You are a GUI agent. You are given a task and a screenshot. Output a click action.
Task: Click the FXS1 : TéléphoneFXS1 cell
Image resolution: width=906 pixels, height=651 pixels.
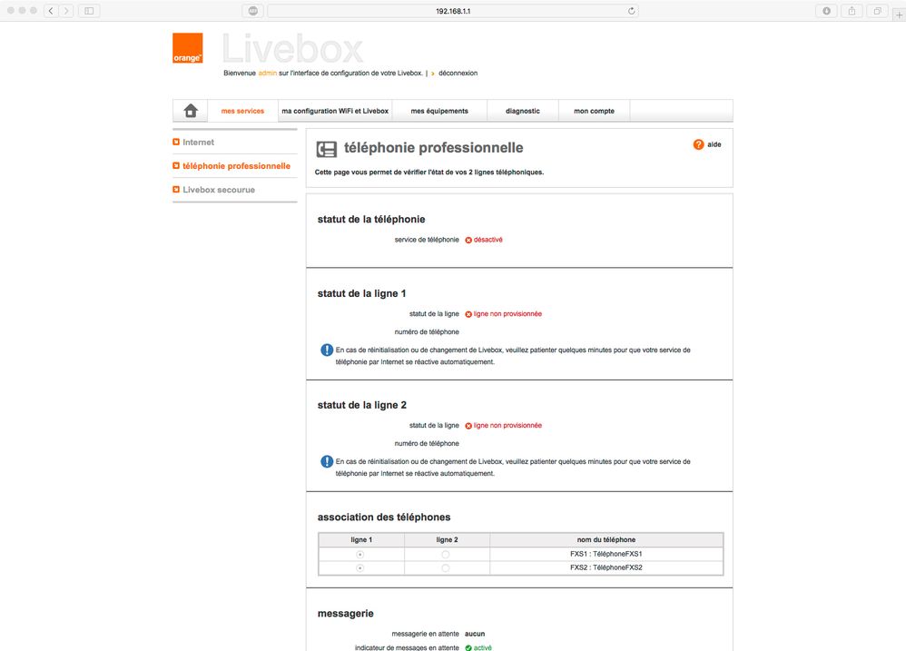[606, 554]
